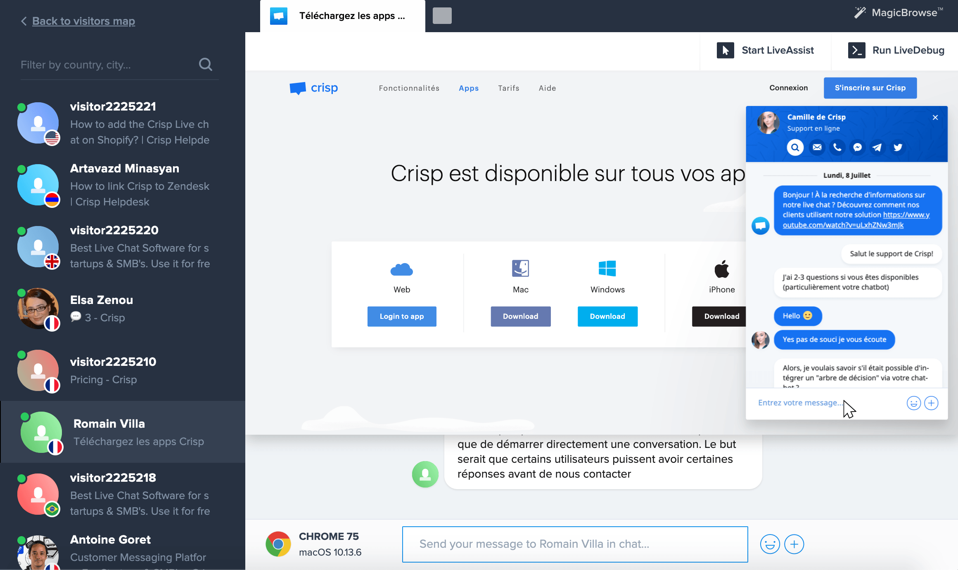The height and width of the screenshot is (570, 958).
Task: Click the LiveAssist cursor icon
Action: tap(725, 50)
